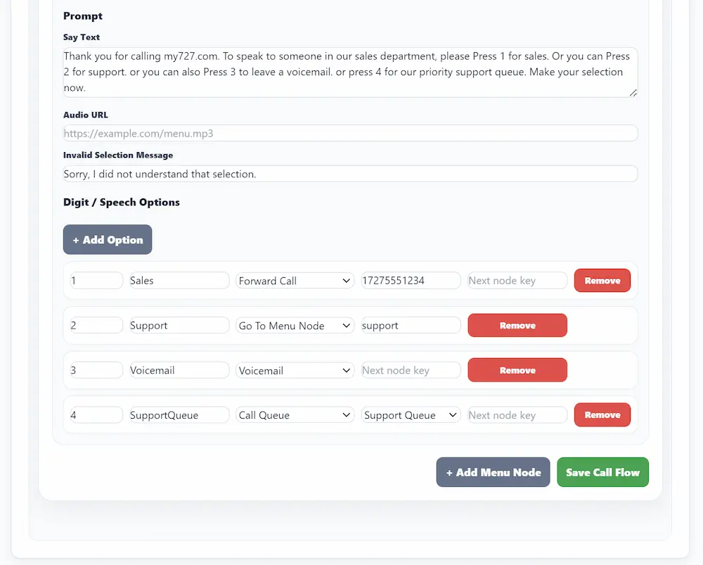Screen dimensions: 703x565
Task: Remove the SupportQueue option row
Action: coord(602,414)
